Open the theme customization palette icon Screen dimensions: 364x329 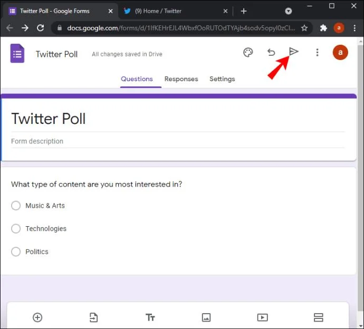click(x=248, y=52)
